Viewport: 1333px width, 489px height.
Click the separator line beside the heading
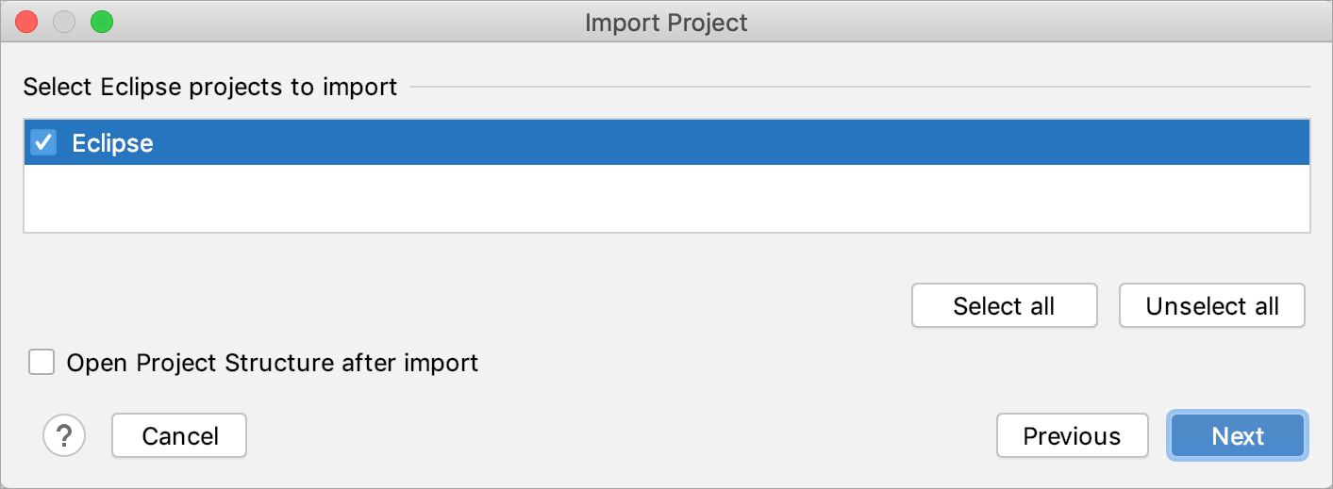(x=859, y=88)
